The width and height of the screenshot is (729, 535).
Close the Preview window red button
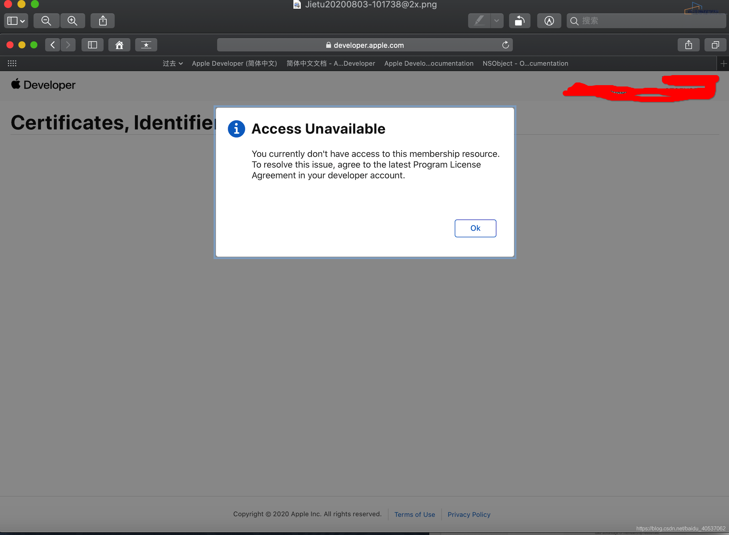8,4
